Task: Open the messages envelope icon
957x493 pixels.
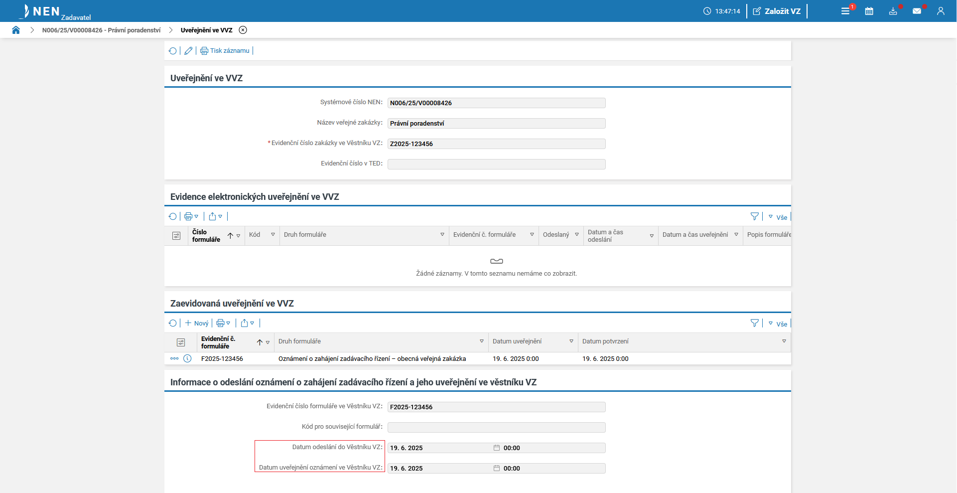Action: click(x=917, y=11)
